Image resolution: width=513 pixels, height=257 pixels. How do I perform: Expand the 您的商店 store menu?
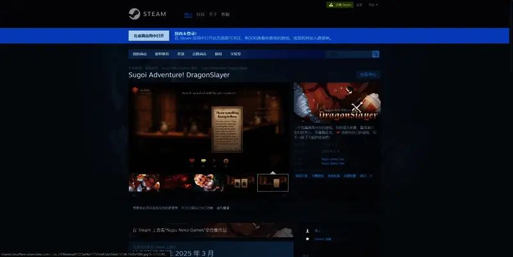click(140, 54)
